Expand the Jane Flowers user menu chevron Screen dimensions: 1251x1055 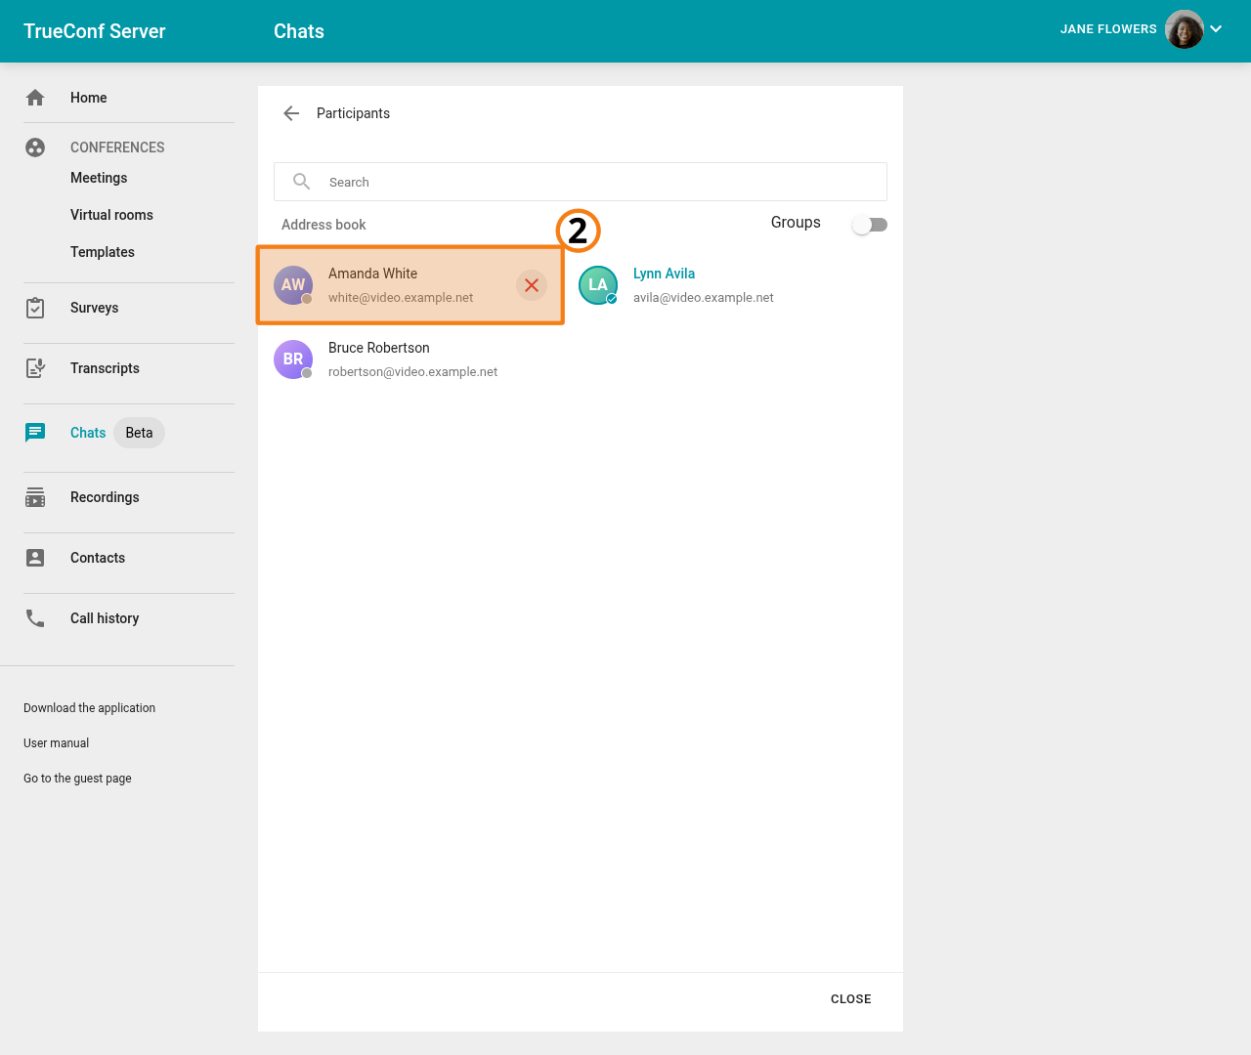coord(1216,29)
